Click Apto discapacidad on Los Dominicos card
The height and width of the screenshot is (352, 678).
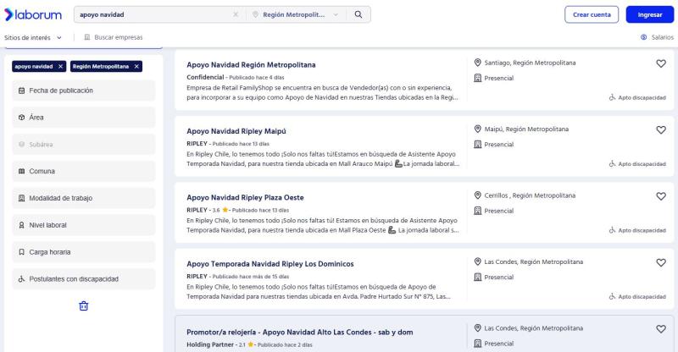(x=637, y=297)
